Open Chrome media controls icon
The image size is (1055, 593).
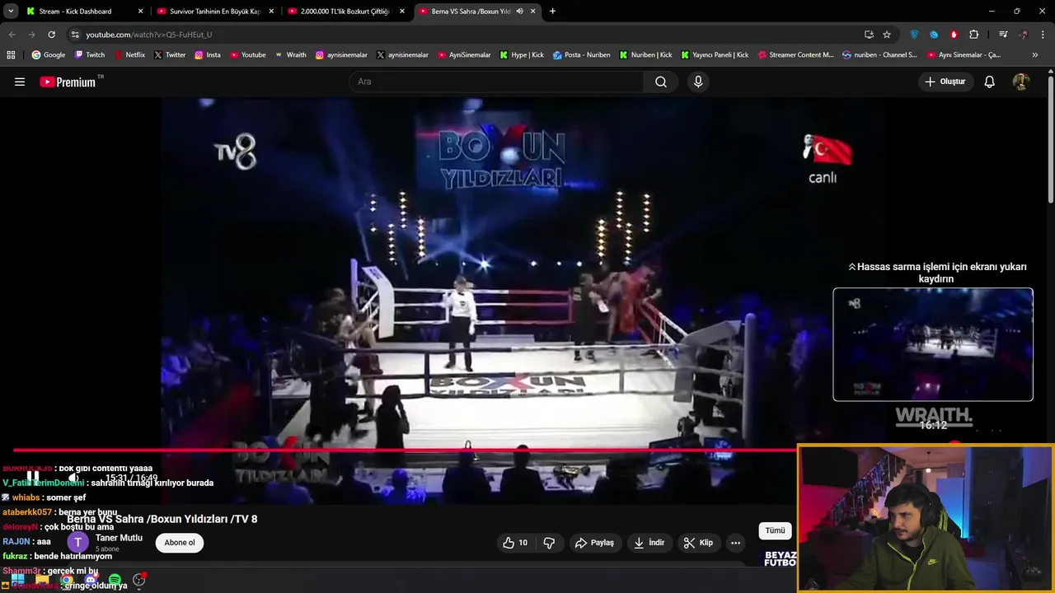[1003, 35]
